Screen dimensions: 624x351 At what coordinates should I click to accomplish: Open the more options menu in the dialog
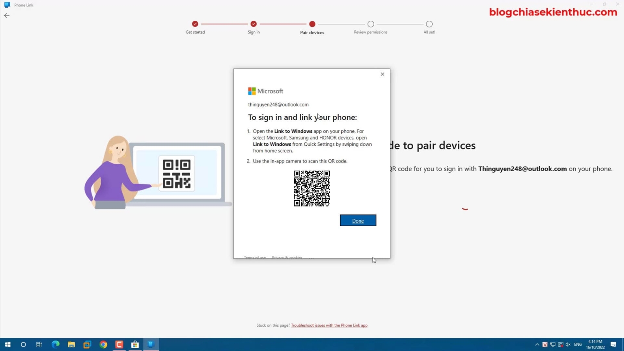pos(311,257)
